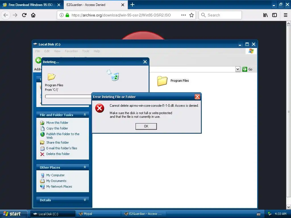Bookmark this page with the star
The image size is (291, 218).
[192, 15]
